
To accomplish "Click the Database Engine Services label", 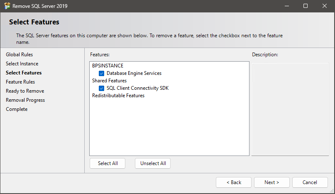I will tap(134, 73).
